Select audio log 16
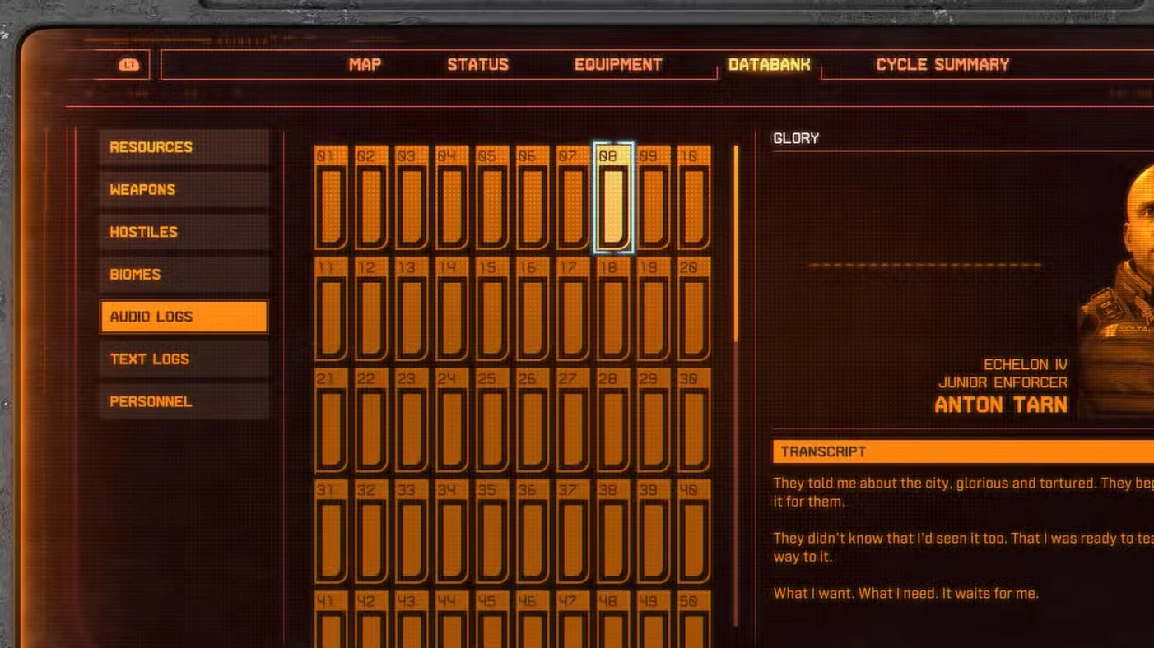 (533, 309)
